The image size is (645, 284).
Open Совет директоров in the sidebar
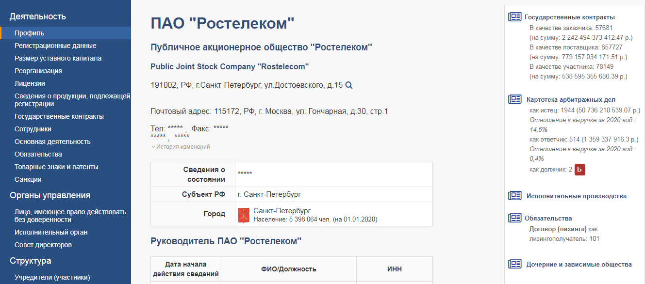coord(43,245)
